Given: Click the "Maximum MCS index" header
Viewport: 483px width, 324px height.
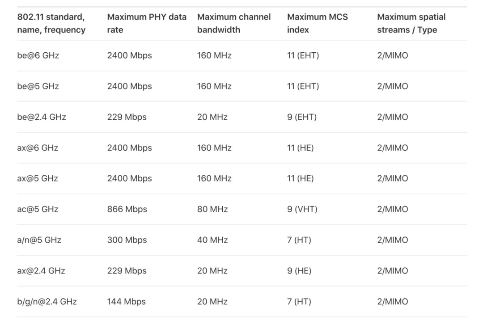Looking at the screenshot, I should pyautogui.click(x=318, y=23).
